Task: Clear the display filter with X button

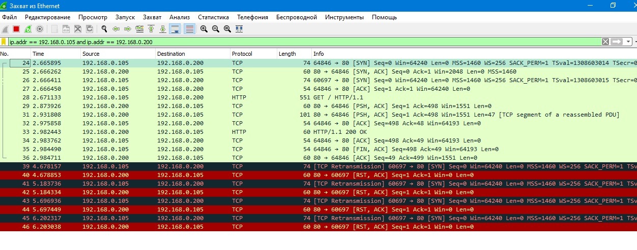Action: tap(605, 42)
